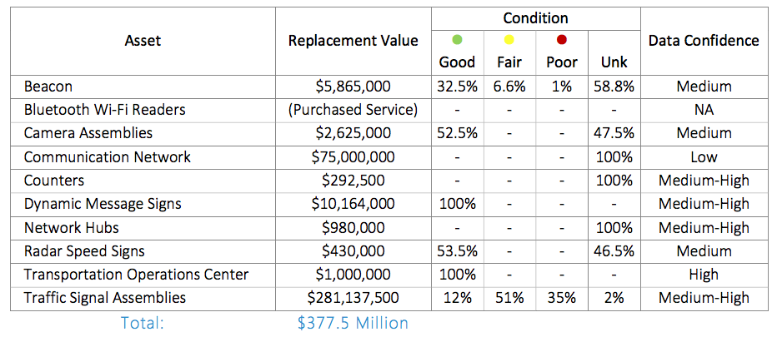Select the Unk column header
The image size is (777, 337).
pos(613,62)
